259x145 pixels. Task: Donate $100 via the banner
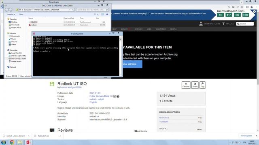tap(246, 15)
